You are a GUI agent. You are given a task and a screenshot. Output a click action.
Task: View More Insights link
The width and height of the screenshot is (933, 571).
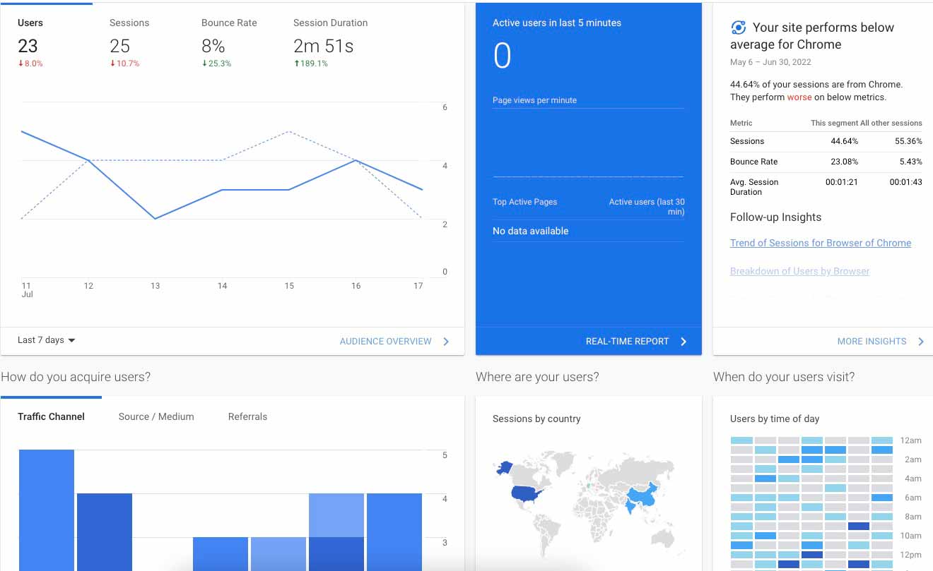[x=872, y=342]
